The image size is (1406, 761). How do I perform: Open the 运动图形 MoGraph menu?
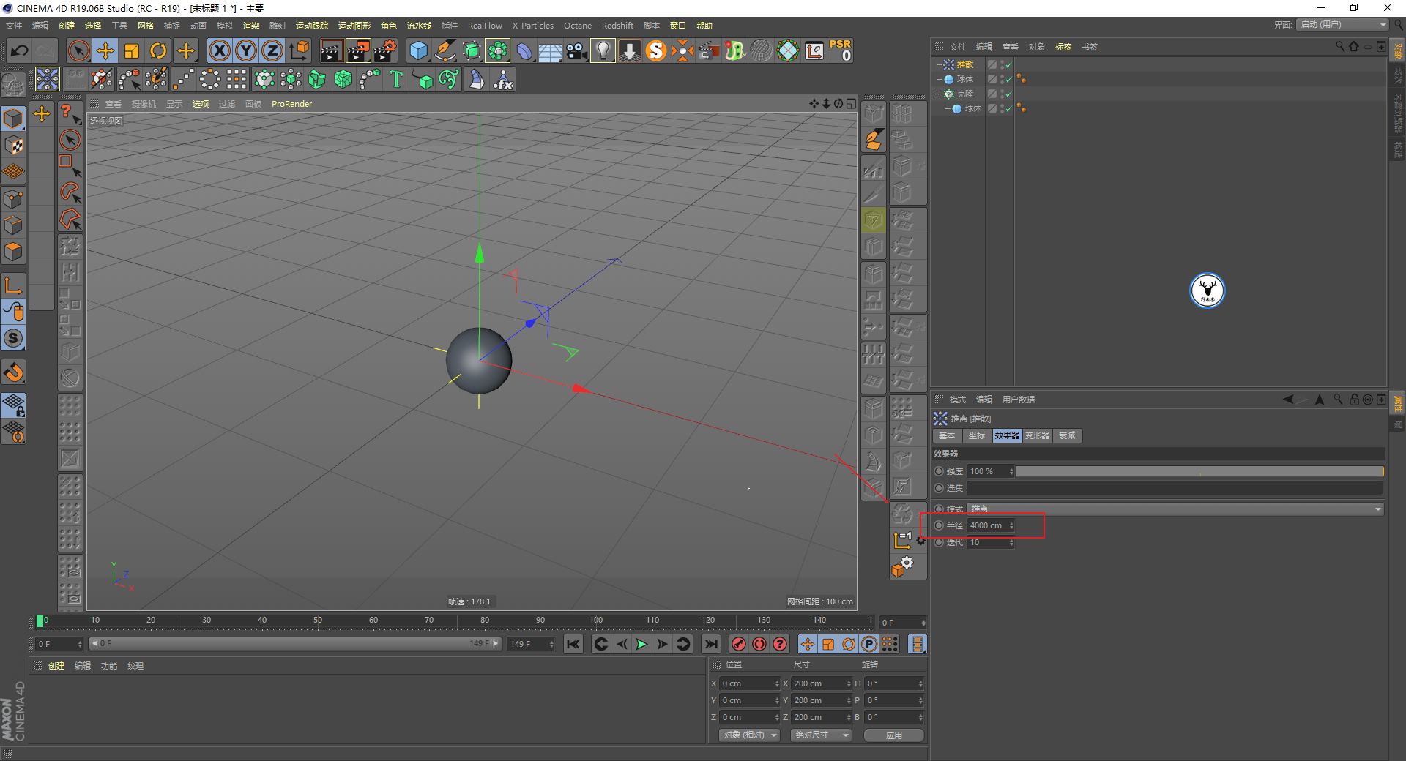pyautogui.click(x=354, y=26)
